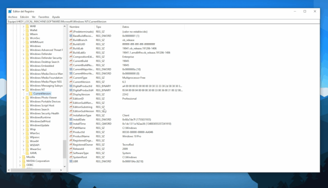Select the WIMMount key
This screenshot has width=328, height=188.
[x=37, y=42]
